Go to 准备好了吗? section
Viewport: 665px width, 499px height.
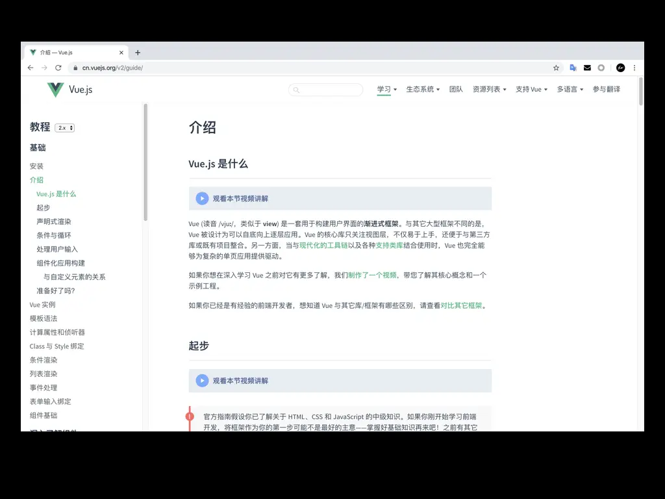pyautogui.click(x=56, y=291)
